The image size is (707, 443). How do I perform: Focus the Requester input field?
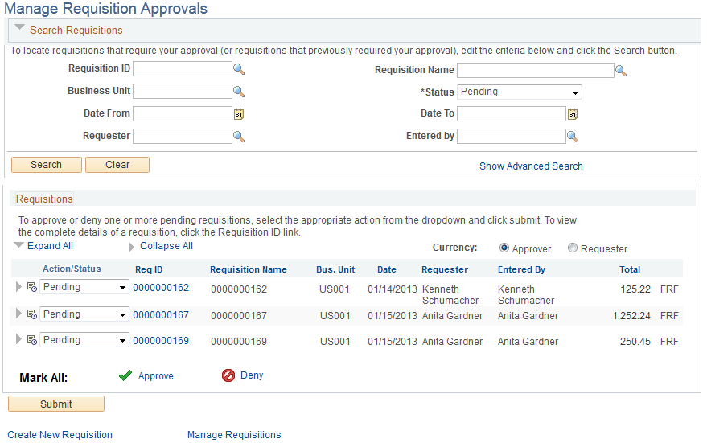(183, 137)
